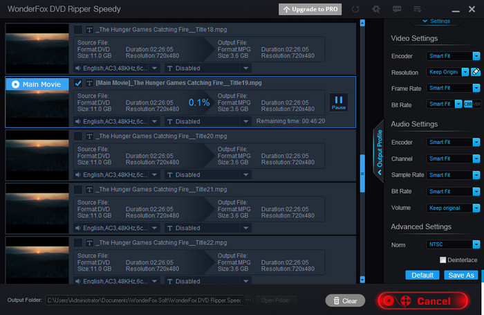Screen dimensions: 484x315
Task: Cancel the ripping process
Action: pos(423,300)
